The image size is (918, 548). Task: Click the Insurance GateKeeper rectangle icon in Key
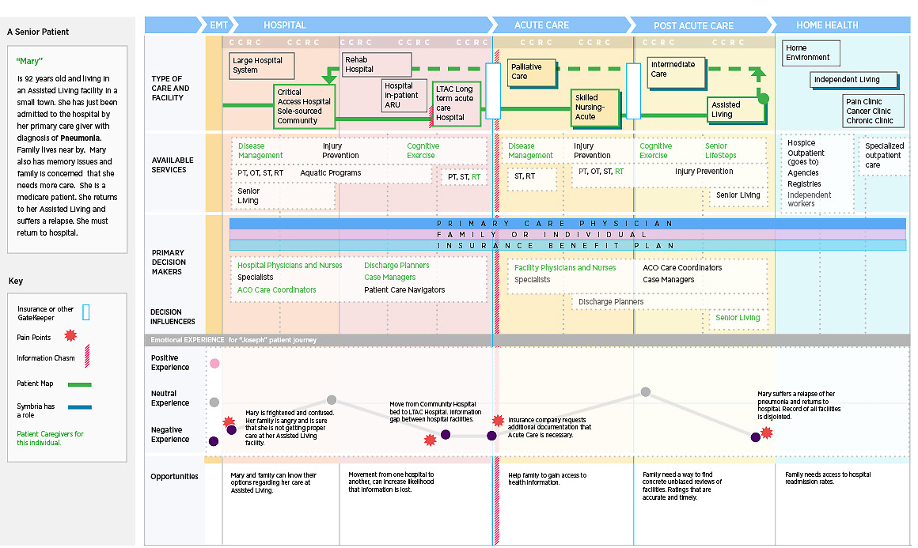point(86,312)
